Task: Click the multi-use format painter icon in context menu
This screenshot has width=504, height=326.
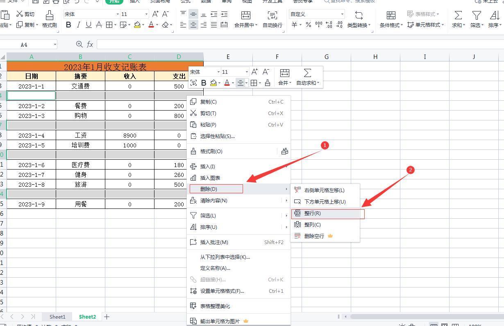Action: (284, 151)
